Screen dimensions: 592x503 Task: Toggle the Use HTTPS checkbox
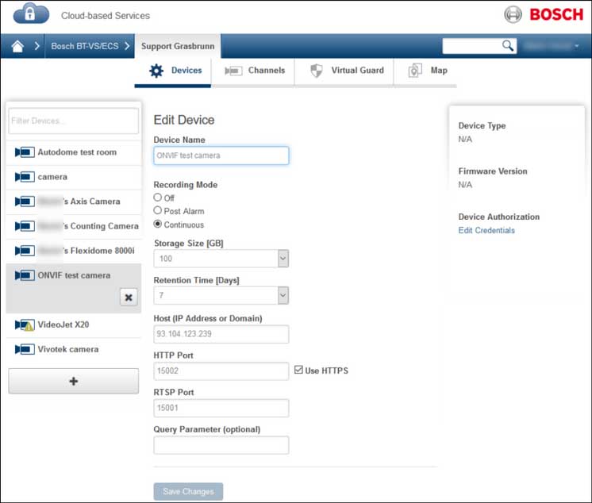point(298,371)
